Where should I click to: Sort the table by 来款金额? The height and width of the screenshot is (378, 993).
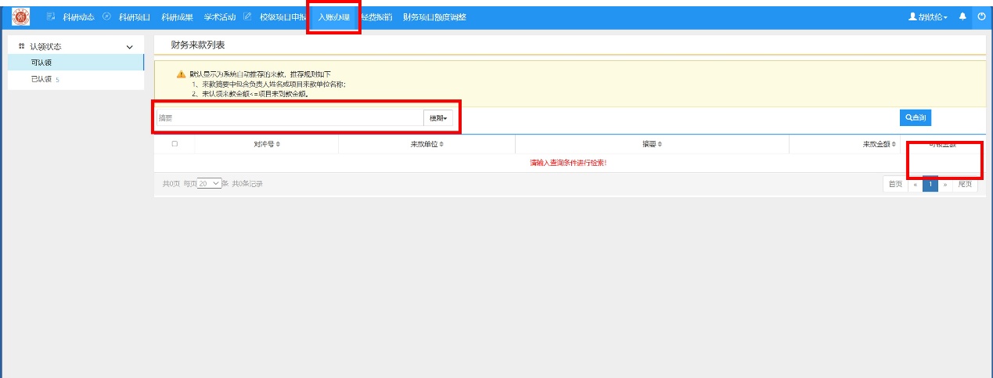tap(894, 145)
